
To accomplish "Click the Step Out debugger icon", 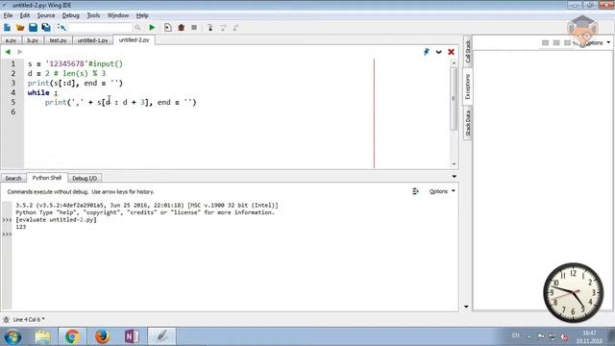I will [x=235, y=28].
